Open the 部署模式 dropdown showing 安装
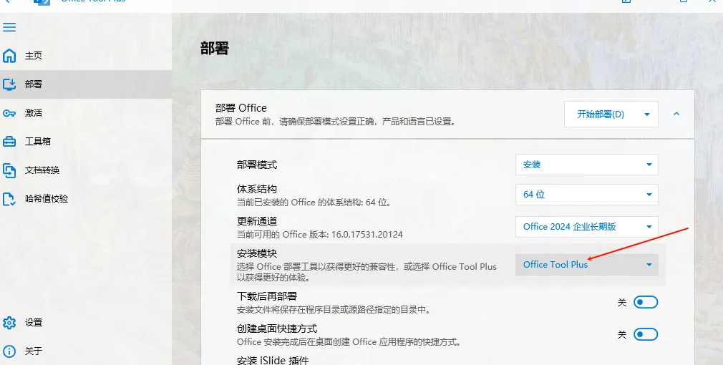 pyautogui.click(x=586, y=165)
